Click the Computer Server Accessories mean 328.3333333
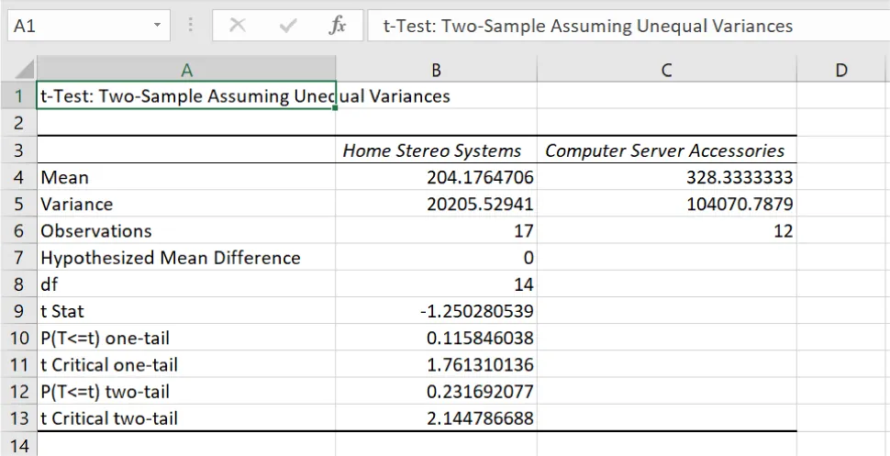Image resolution: width=890 pixels, height=456 pixels. (666, 177)
